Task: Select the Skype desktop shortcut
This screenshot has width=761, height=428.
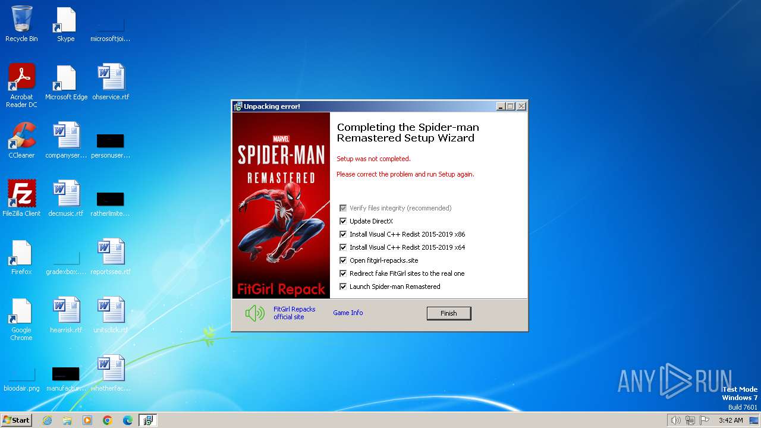Action: (x=65, y=24)
